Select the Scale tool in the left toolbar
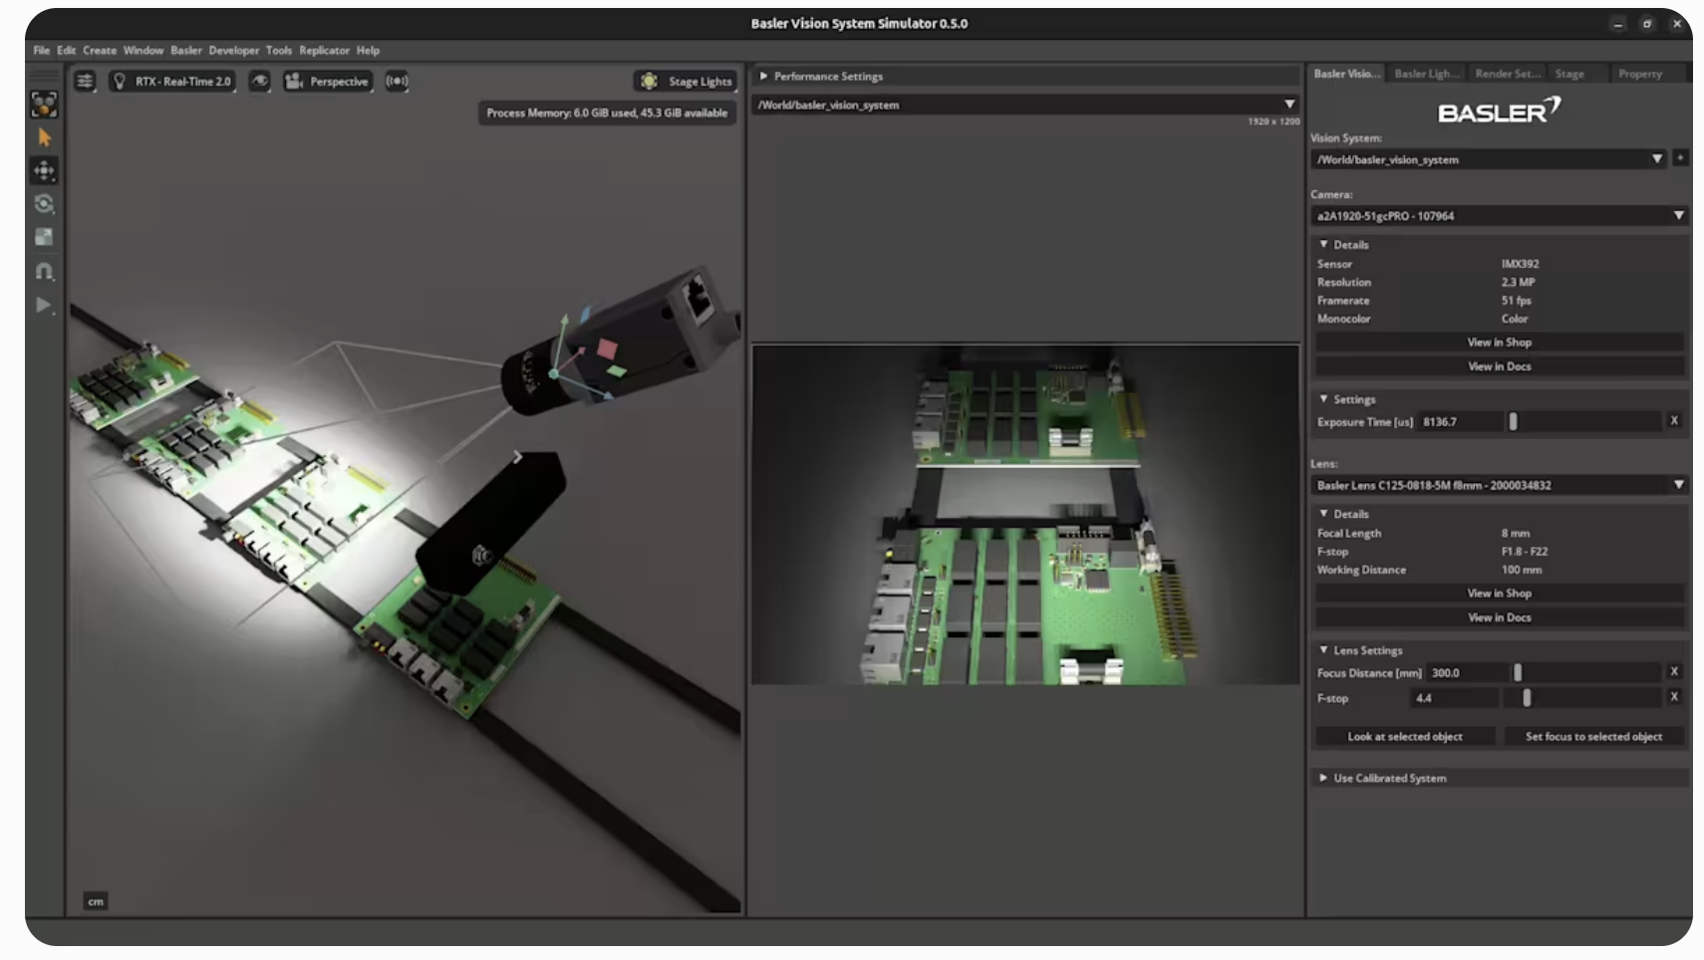 pos(44,237)
